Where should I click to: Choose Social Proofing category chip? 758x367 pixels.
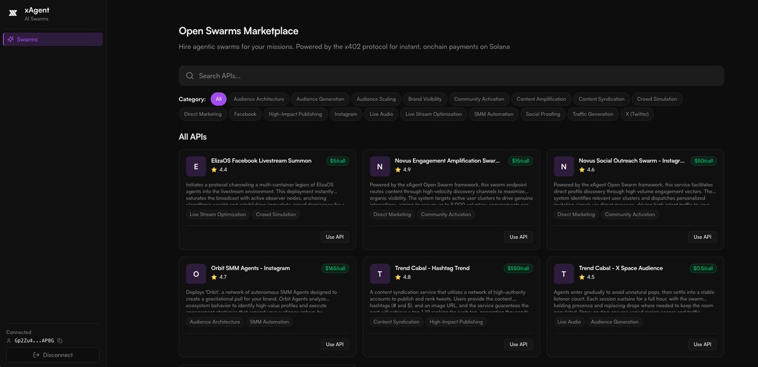coord(543,114)
